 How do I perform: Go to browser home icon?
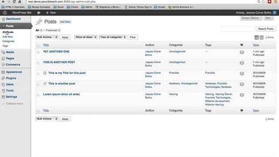[x=20, y=2]
